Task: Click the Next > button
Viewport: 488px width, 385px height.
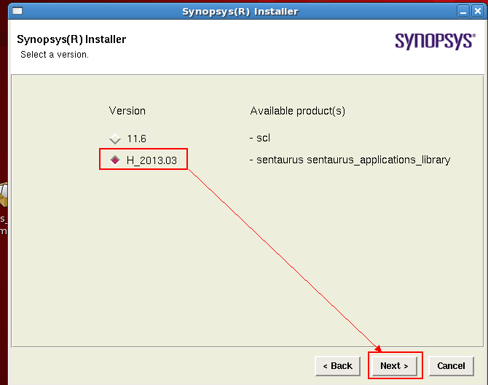Action: [394, 366]
